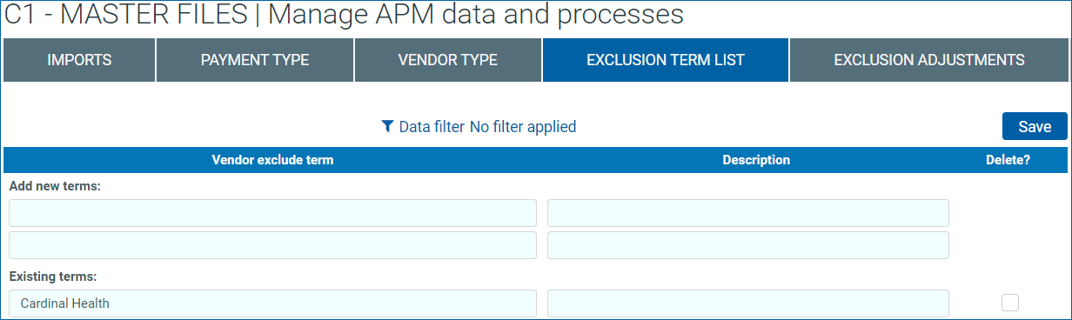Focus the first new vendor exclude term field

[x=273, y=213]
